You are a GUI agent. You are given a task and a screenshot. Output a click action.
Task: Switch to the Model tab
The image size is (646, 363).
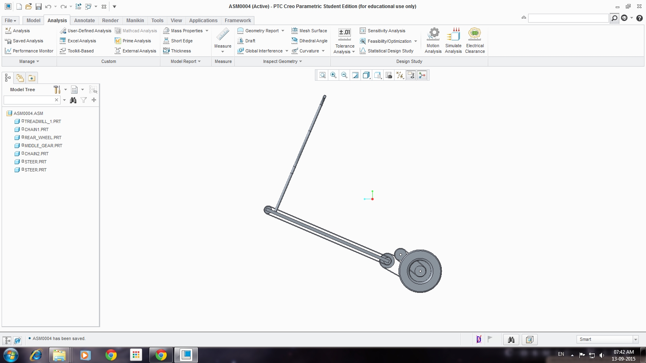click(34, 21)
